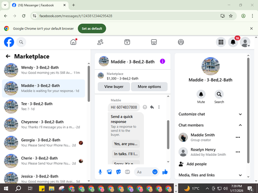Show hidden system tray icons

click(x=207, y=189)
